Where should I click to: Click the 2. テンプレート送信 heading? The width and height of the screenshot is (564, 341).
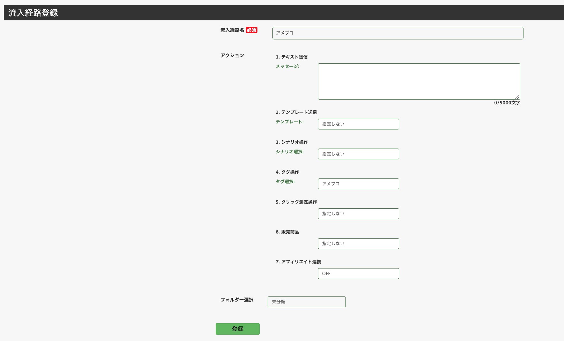coord(296,112)
